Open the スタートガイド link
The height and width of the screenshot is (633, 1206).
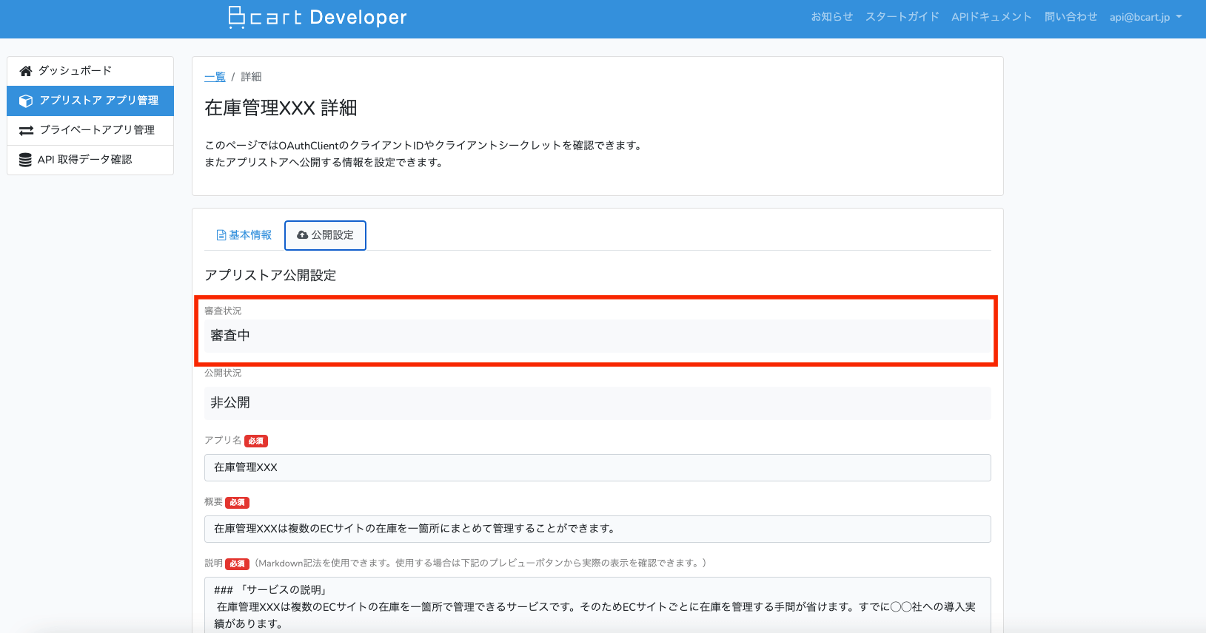coord(902,17)
